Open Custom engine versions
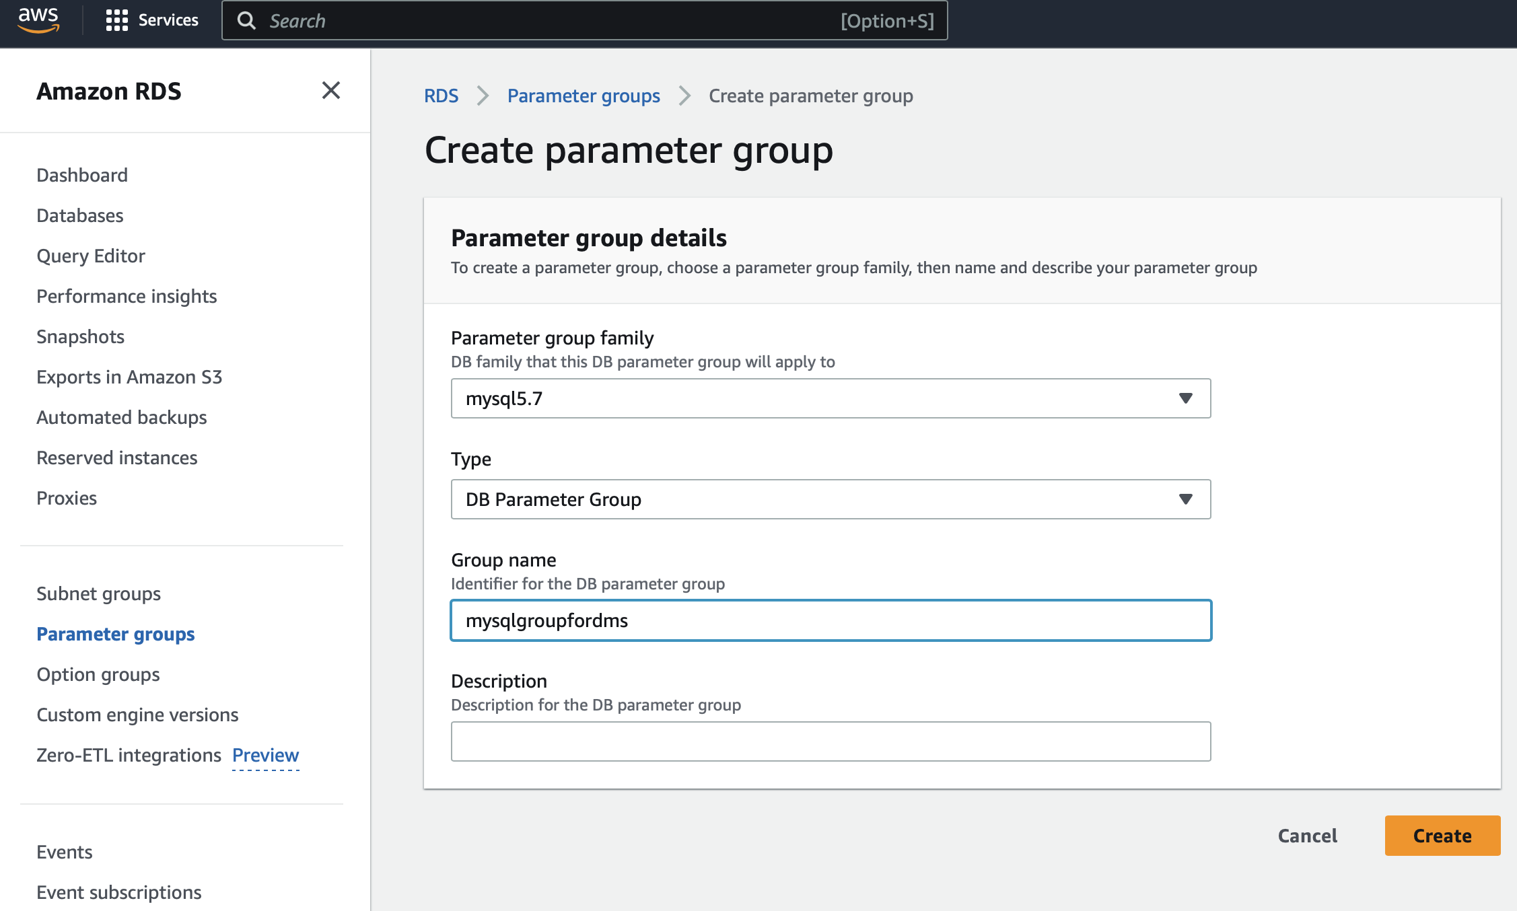 tap(137, 715)
